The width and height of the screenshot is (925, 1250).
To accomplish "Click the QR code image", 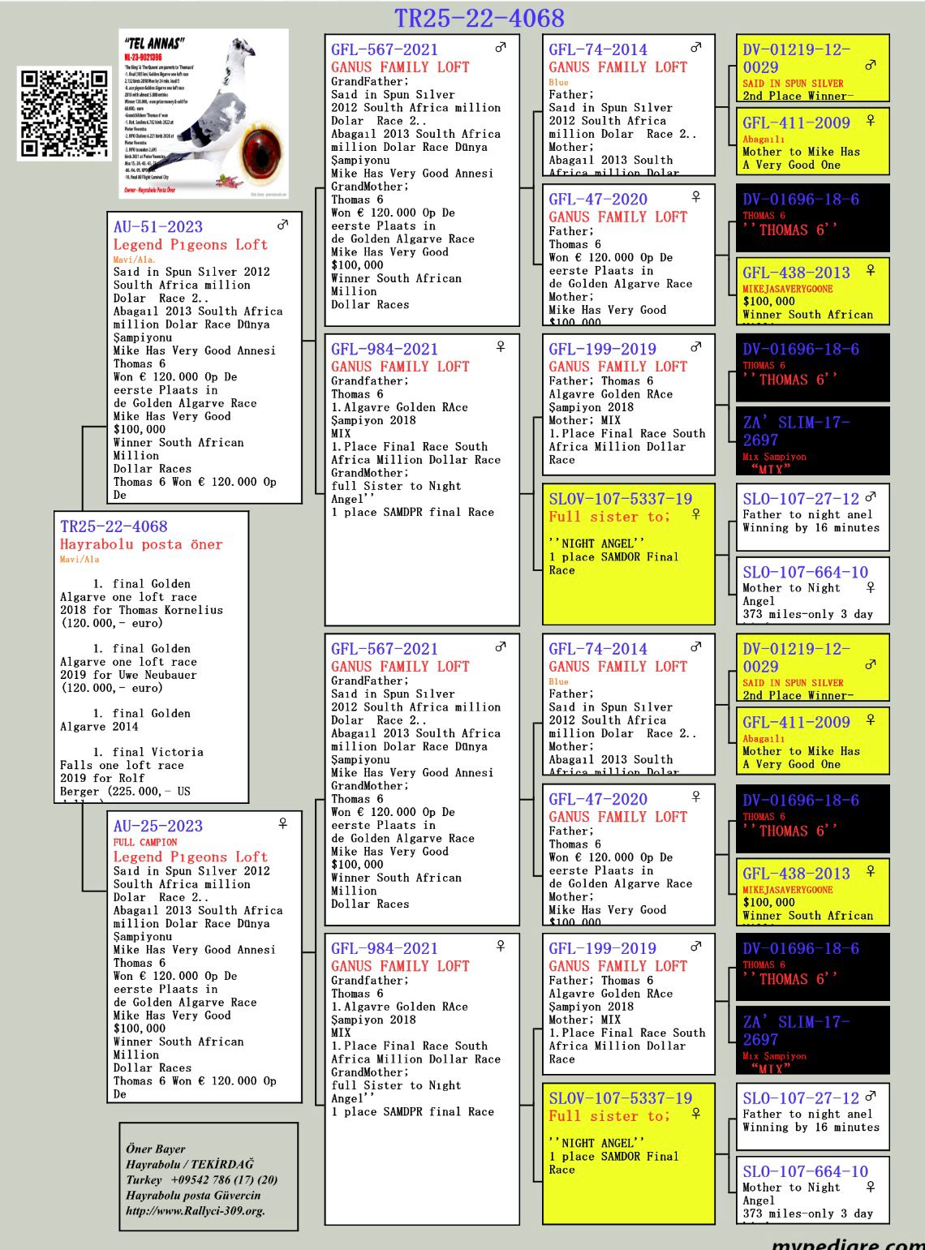I will pyautogui.click(x=63, y=113).
